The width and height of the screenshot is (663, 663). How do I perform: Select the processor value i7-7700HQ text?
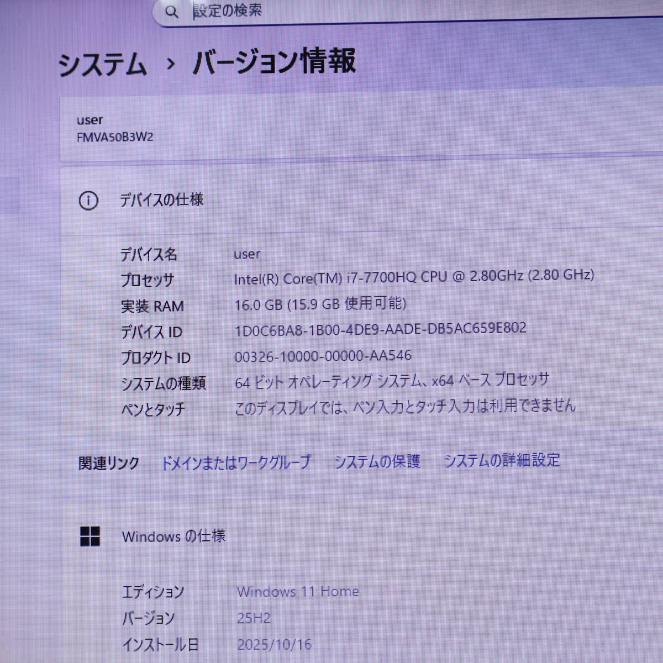tap(414, 277)
